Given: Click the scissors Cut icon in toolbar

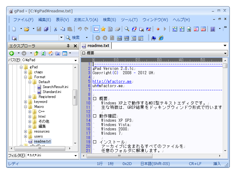Looking at the screenshot, I should tap(55, 29).
